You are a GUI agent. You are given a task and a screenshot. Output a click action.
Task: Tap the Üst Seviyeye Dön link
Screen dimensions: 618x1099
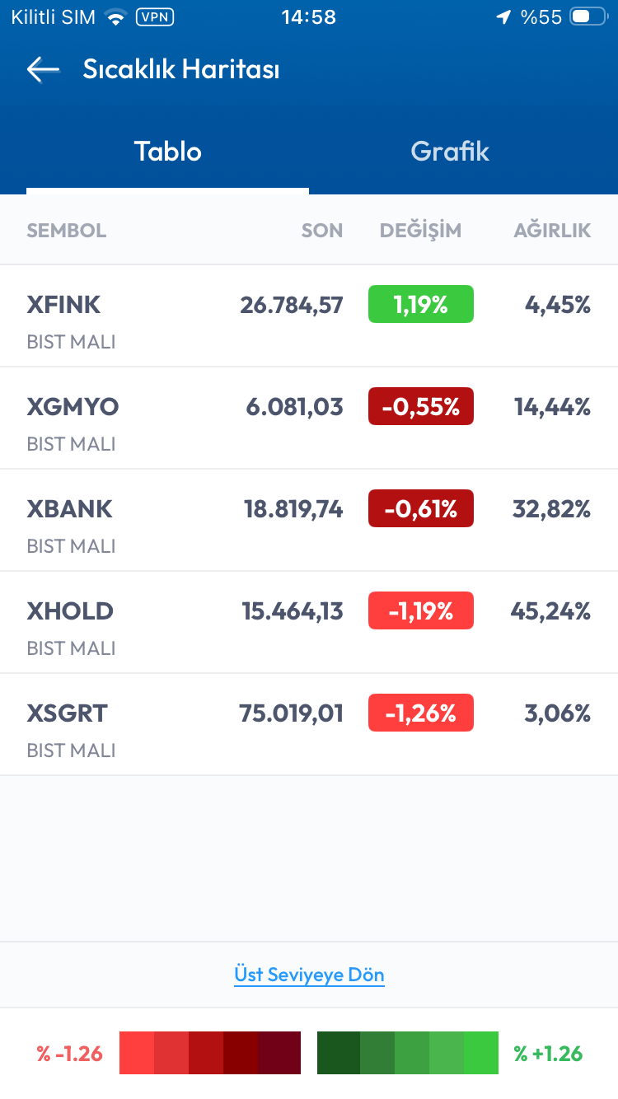[x=309, y=975]
